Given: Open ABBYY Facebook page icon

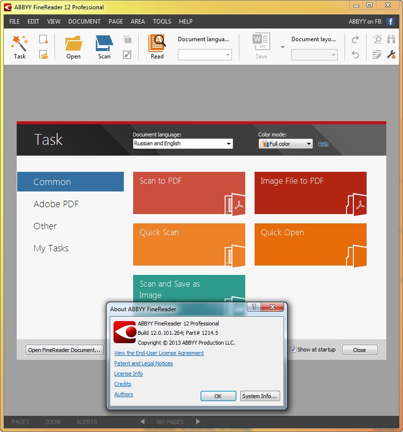Looking at the screenshot, I should pos(391,22).
